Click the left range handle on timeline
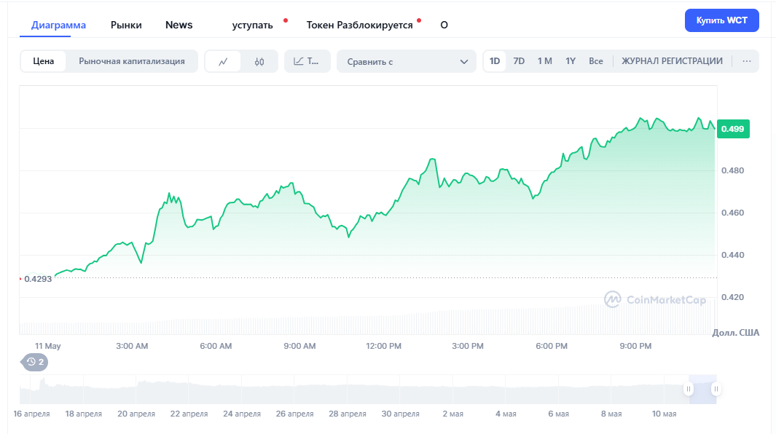Screen dimensions: 776x434 (688, 390)
